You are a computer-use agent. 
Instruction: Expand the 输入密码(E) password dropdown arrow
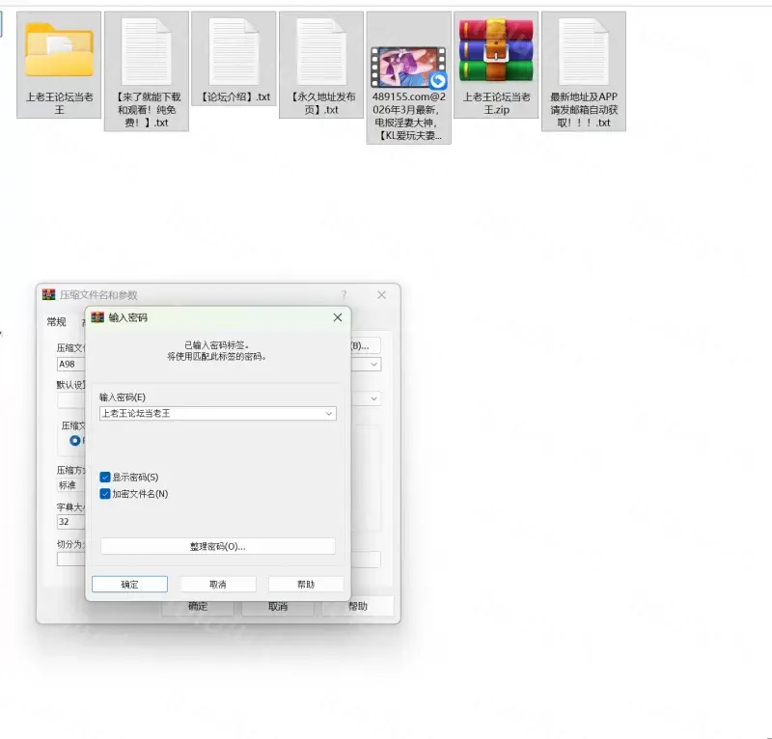[329, 413]
